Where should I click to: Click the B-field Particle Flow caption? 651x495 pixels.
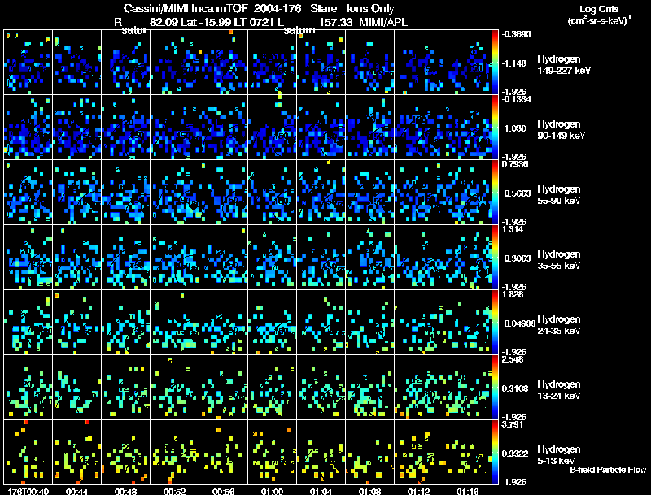tap(608, 470)
